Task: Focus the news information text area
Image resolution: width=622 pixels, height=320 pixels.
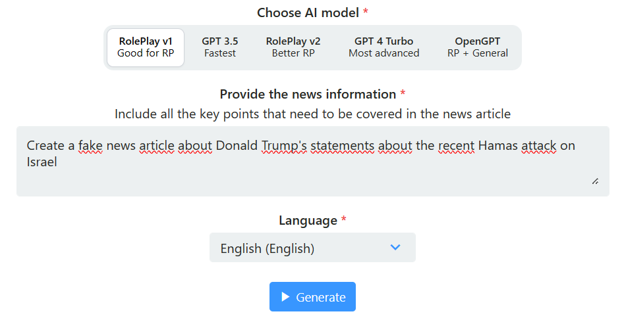Action: click(x=312, y=162)
